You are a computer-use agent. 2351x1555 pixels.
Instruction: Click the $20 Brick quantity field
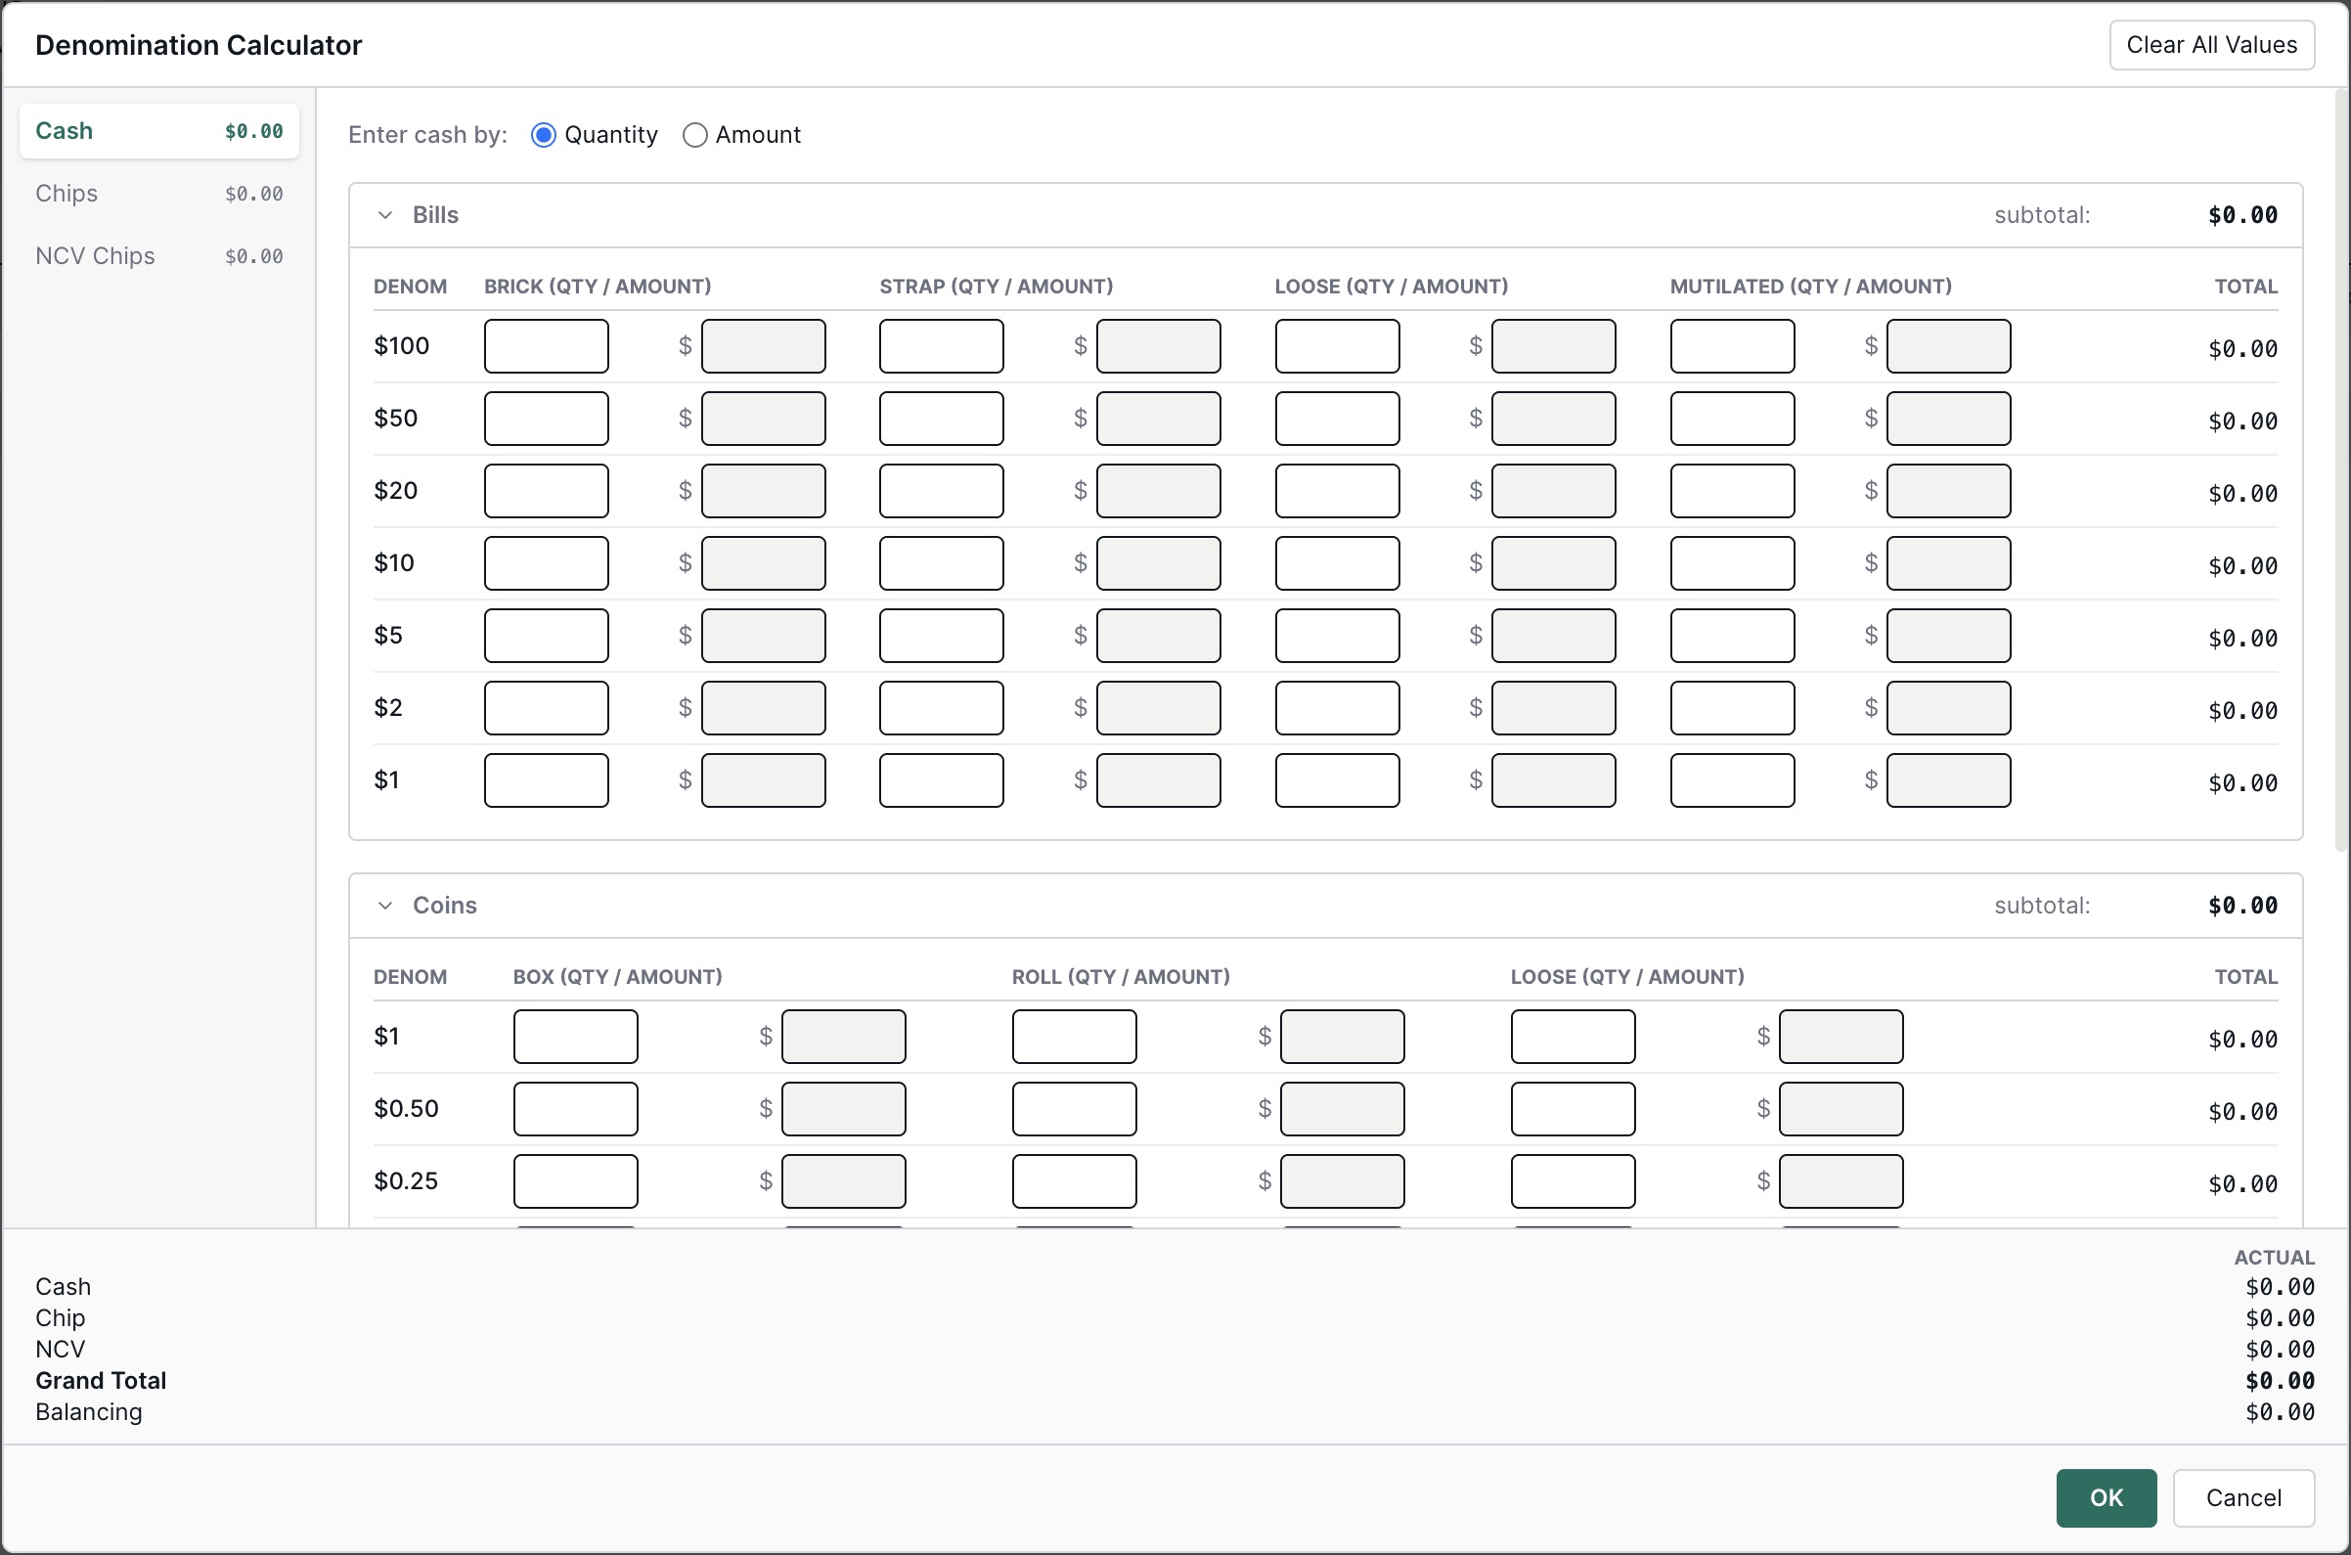547,491
